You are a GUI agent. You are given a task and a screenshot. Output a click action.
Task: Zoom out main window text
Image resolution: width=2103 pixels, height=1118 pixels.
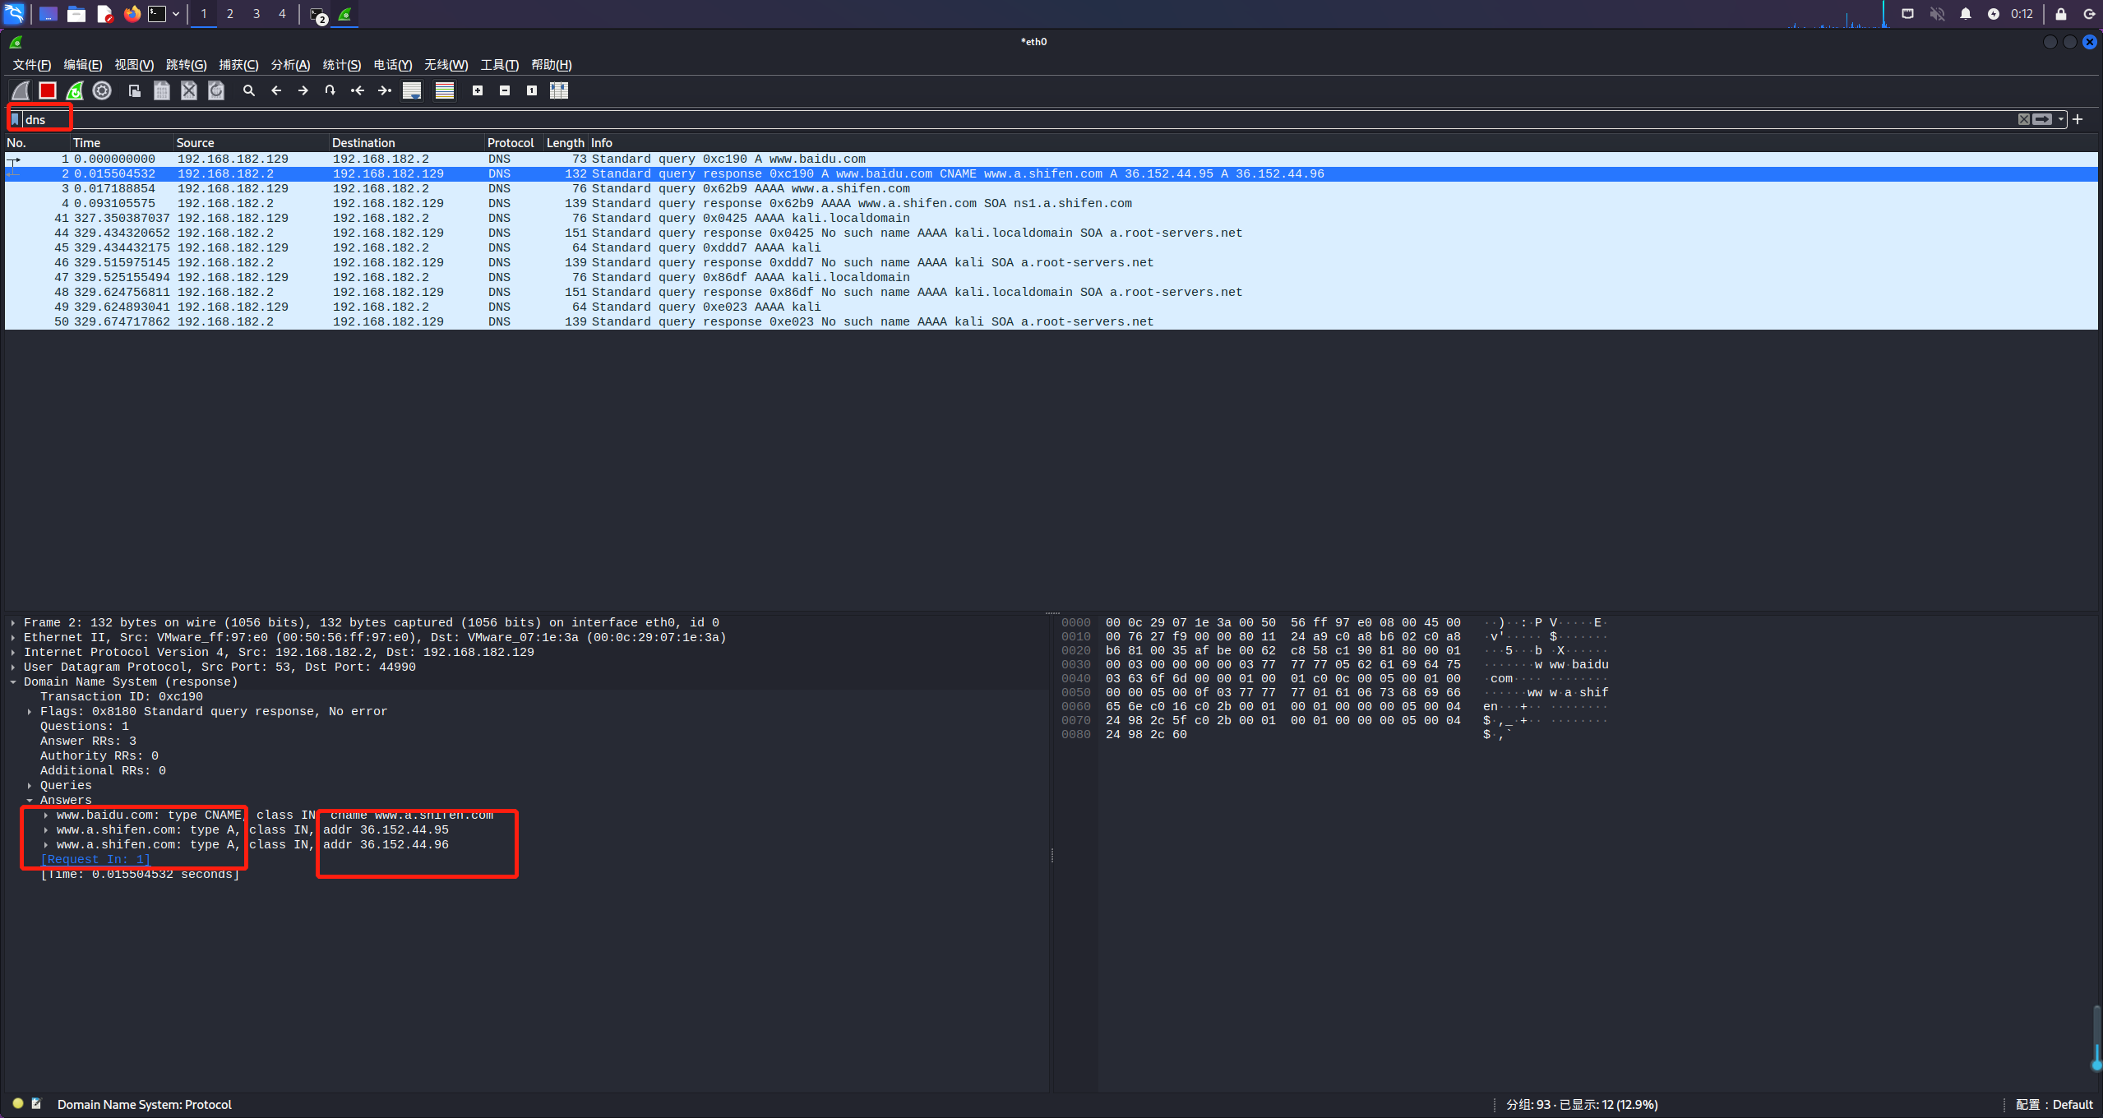click(x=505, y=90)
